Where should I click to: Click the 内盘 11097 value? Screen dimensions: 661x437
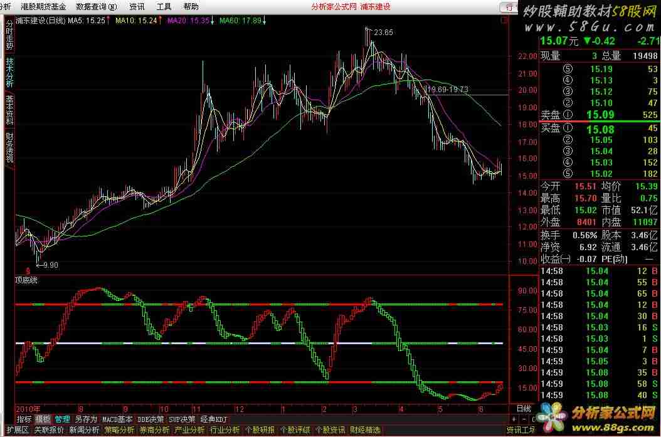tap(645, 222)
